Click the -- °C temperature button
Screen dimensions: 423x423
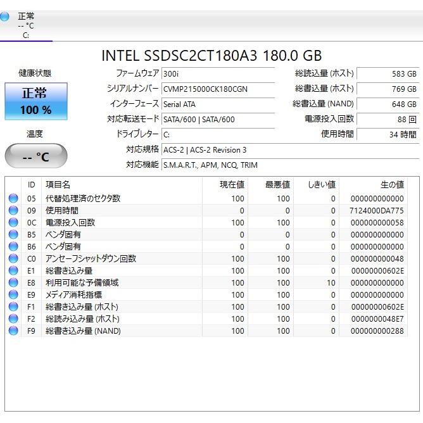tap(36, 156)
